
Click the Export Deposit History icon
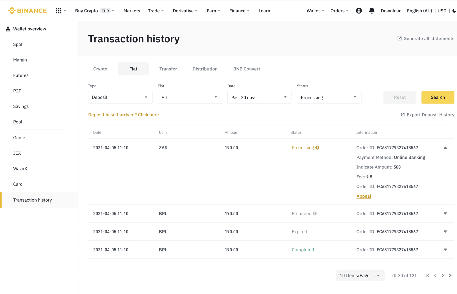[x=402, y=115]
